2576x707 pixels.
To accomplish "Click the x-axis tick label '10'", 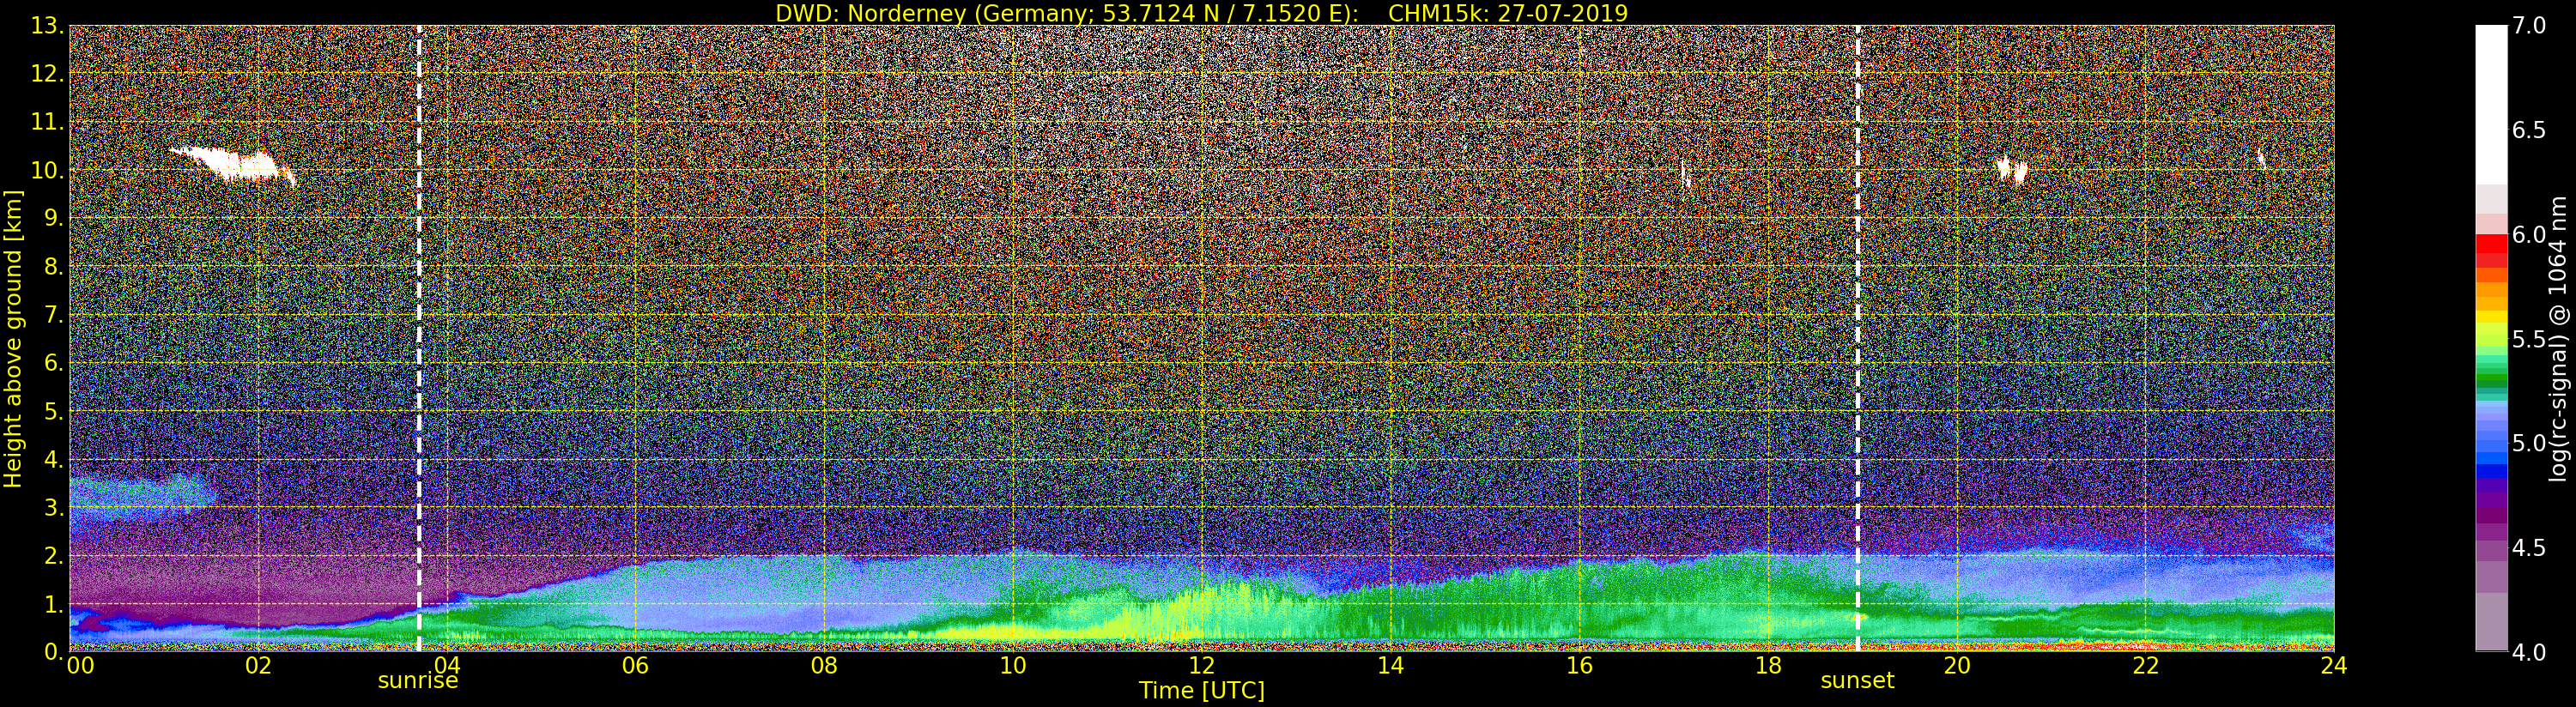I will [x=1013, y=665].
